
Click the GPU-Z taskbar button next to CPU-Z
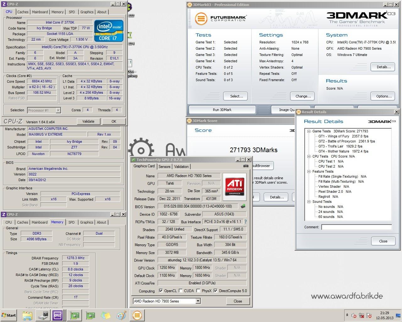[74, 315]
